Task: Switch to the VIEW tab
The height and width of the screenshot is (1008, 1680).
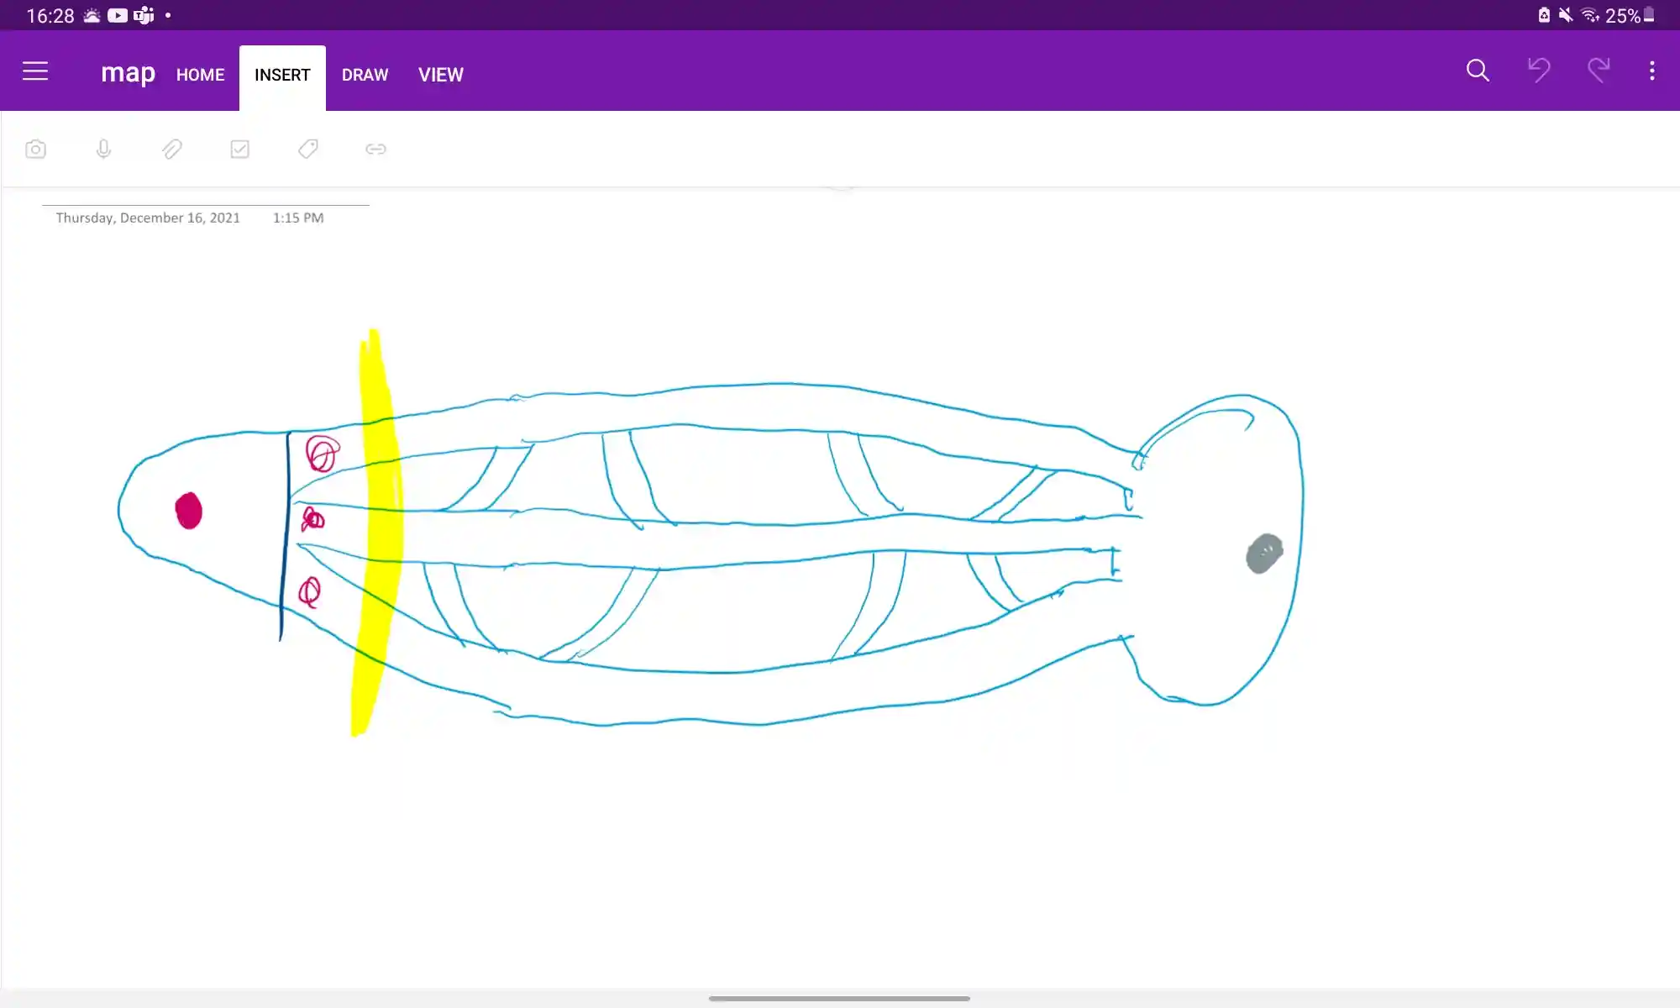Action: (x=440, y=75)
